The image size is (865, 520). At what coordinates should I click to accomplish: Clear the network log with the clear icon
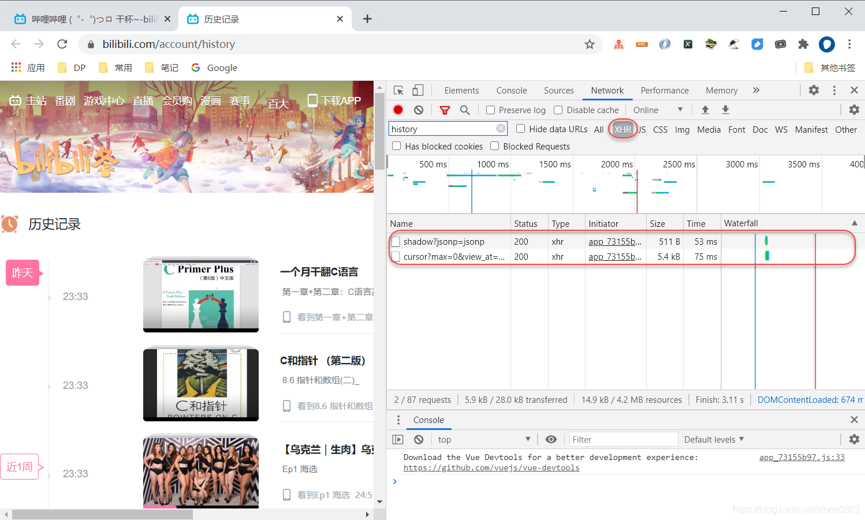coord(419,110)
